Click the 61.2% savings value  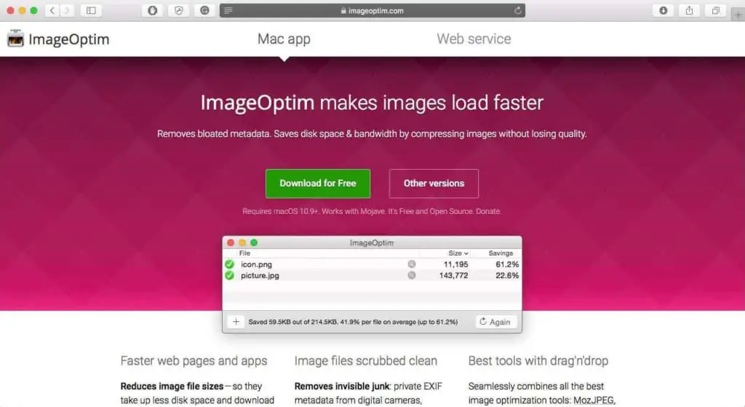tap(507, 264)
